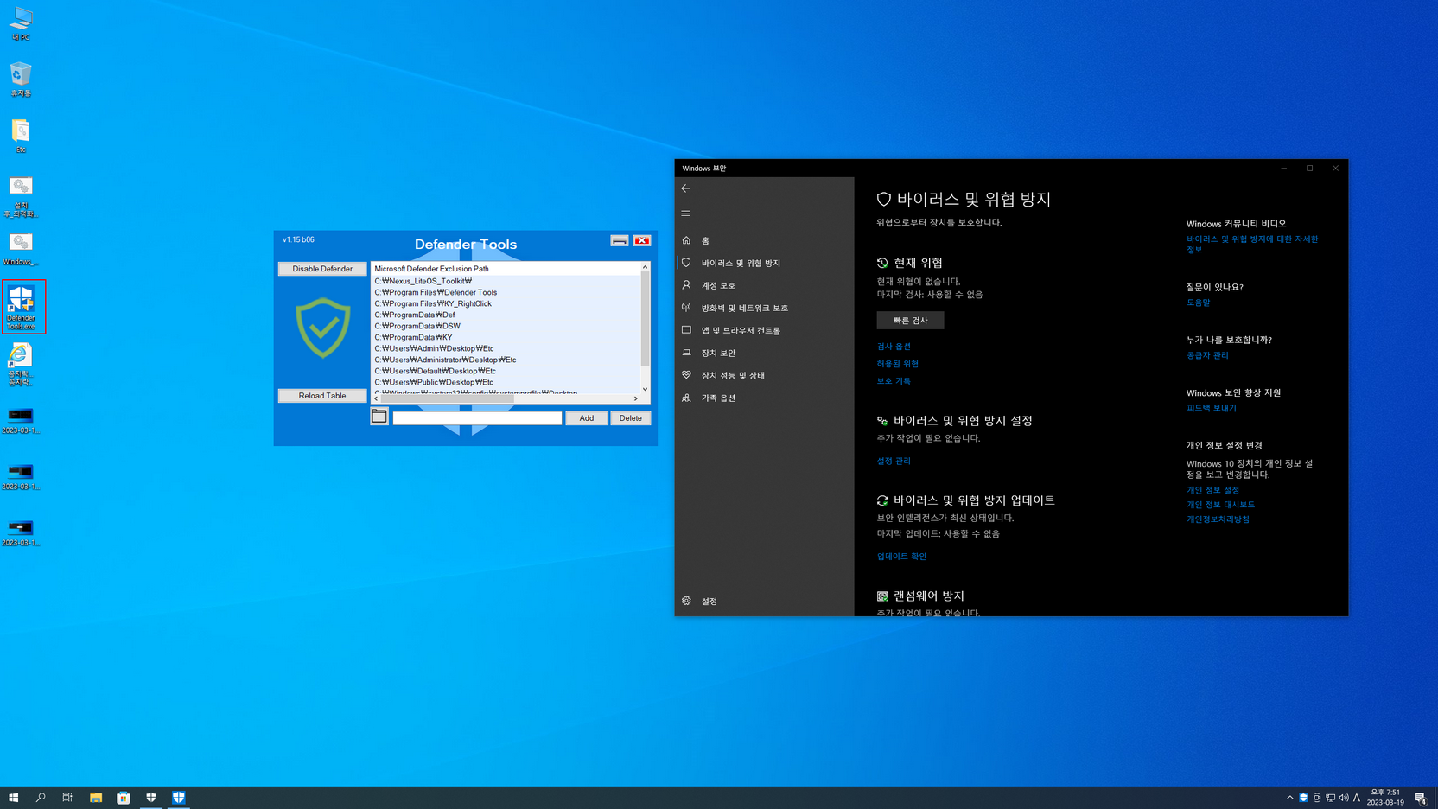
Task: Open 설정 in the Windows Security sidebar
Action: (764, 601)
